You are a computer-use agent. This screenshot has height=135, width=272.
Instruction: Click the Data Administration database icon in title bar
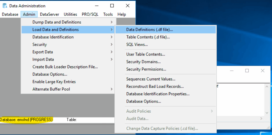[x=4, y=6]
